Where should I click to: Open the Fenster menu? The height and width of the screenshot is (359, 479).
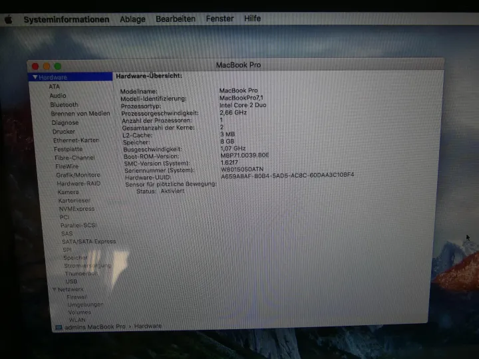tap(220, 19)
